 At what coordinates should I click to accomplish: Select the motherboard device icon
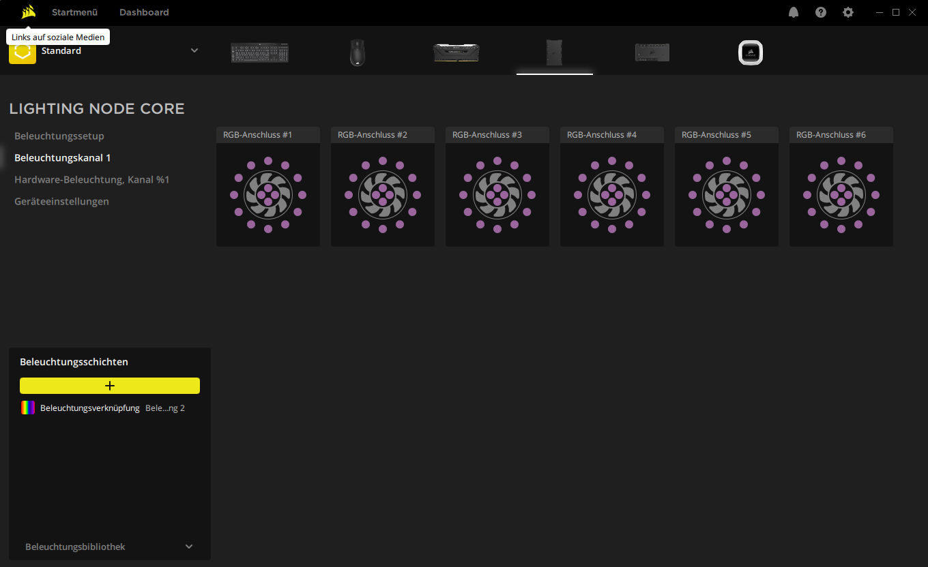click(652, 52)
